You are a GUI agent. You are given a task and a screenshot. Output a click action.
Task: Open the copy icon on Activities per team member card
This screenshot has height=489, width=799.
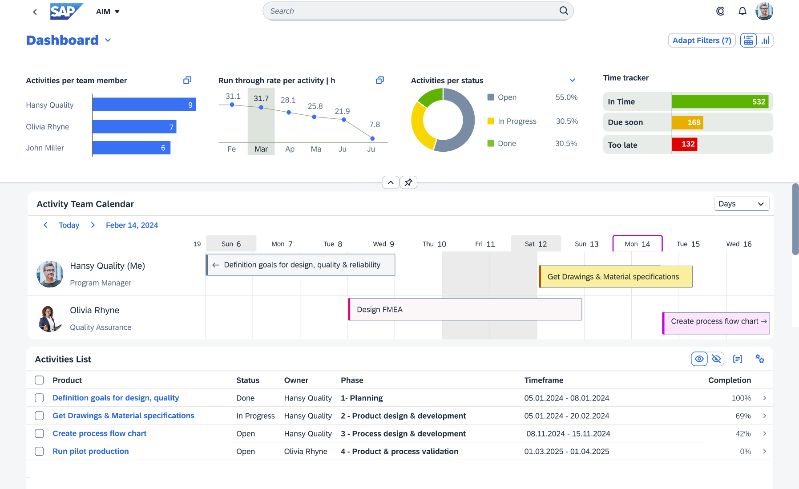pos(187,80)
